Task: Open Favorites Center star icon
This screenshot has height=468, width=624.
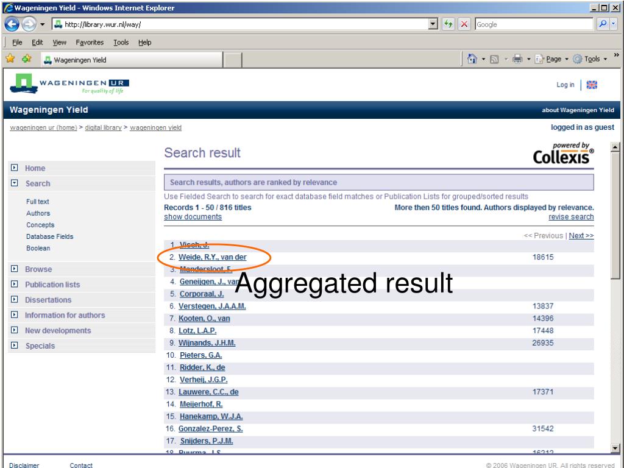Action: 10,59
